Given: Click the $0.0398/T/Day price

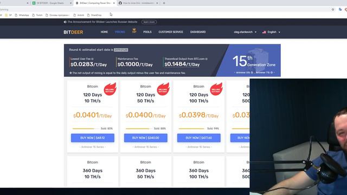Looking at the screenshot, I should pos(199,115).
